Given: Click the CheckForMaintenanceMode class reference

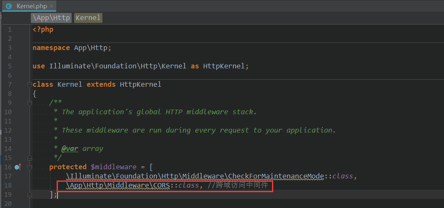Looking at the screenshot, I should tap(276, 176).
